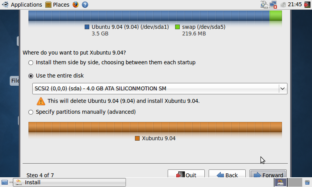Click the power manager tray icon
Image resolution: width=312 pixels, height=187 pixels.
tap(264, 5)
